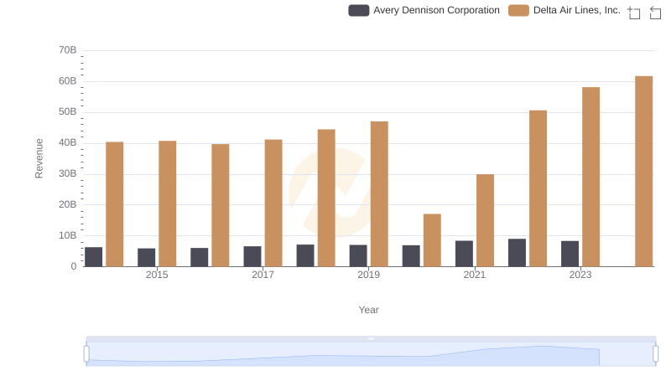Click the Revenue axis title
671x386 pixels.
click(x=39, y=158)
